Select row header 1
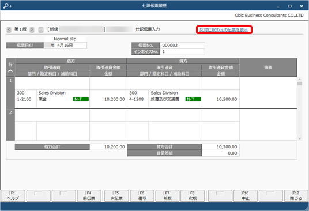 pos(10,92)
